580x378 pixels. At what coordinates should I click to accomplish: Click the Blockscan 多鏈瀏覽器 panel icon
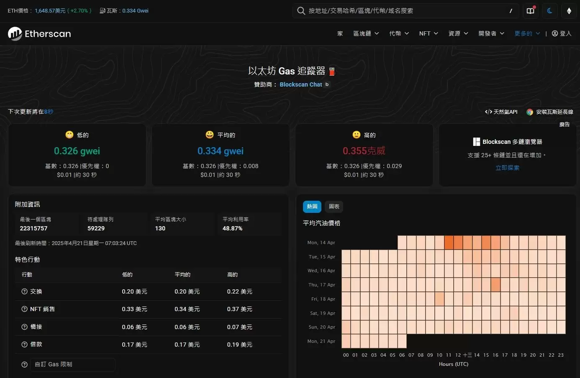[477, 141]
